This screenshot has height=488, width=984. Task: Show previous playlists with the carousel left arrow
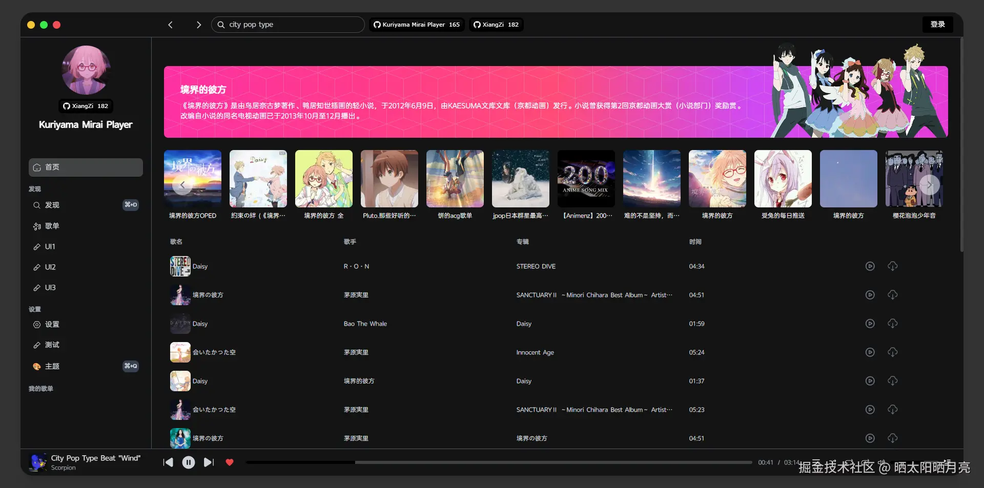click(182, 185)
